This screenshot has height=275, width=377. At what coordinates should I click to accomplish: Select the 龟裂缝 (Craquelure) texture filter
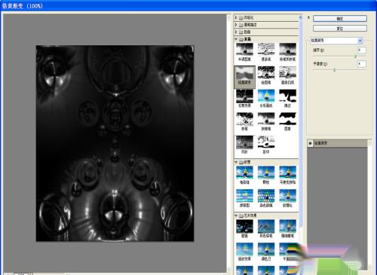point(244,175)
